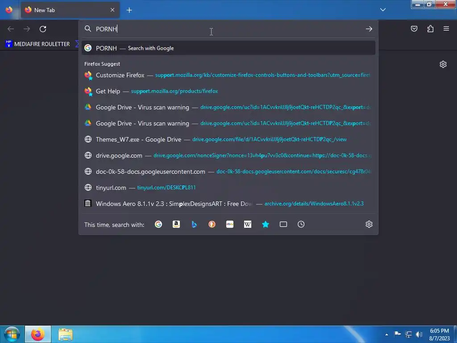
Task: Open the first Google Drive Virus scan warning entry
Action: pyautogui.click(x=228, y=107)
